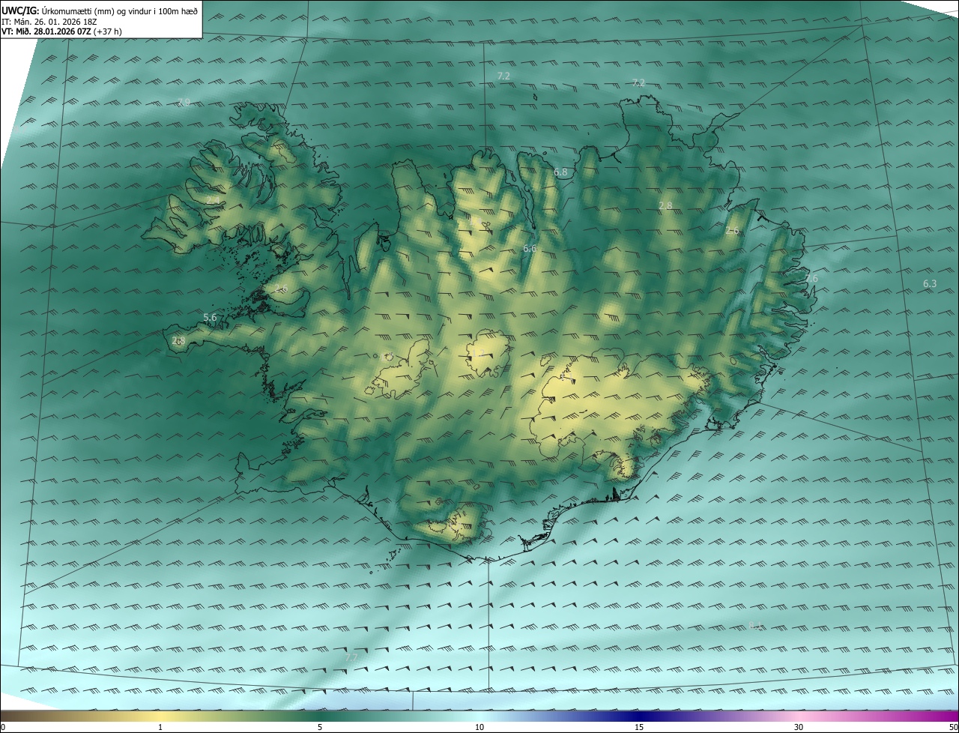This screenshot has height=733, width=959.
Task: Click the 7.9 value label on the map
Action: pos(184,102)
